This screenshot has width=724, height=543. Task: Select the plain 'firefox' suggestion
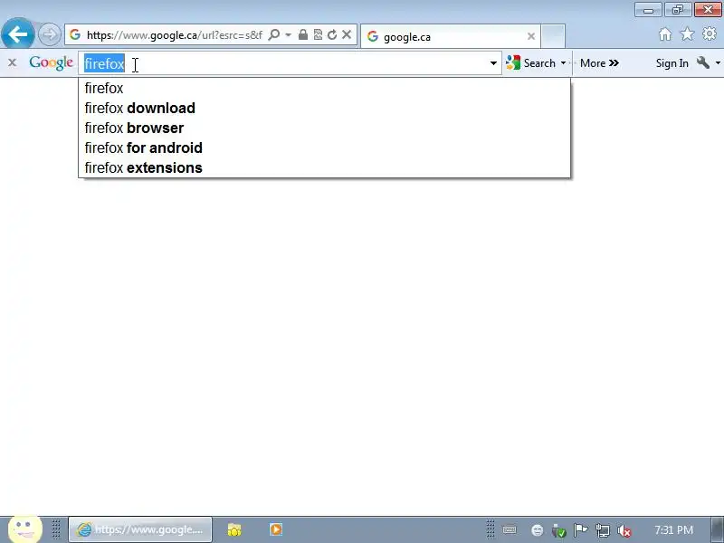[x=324, y=88]
